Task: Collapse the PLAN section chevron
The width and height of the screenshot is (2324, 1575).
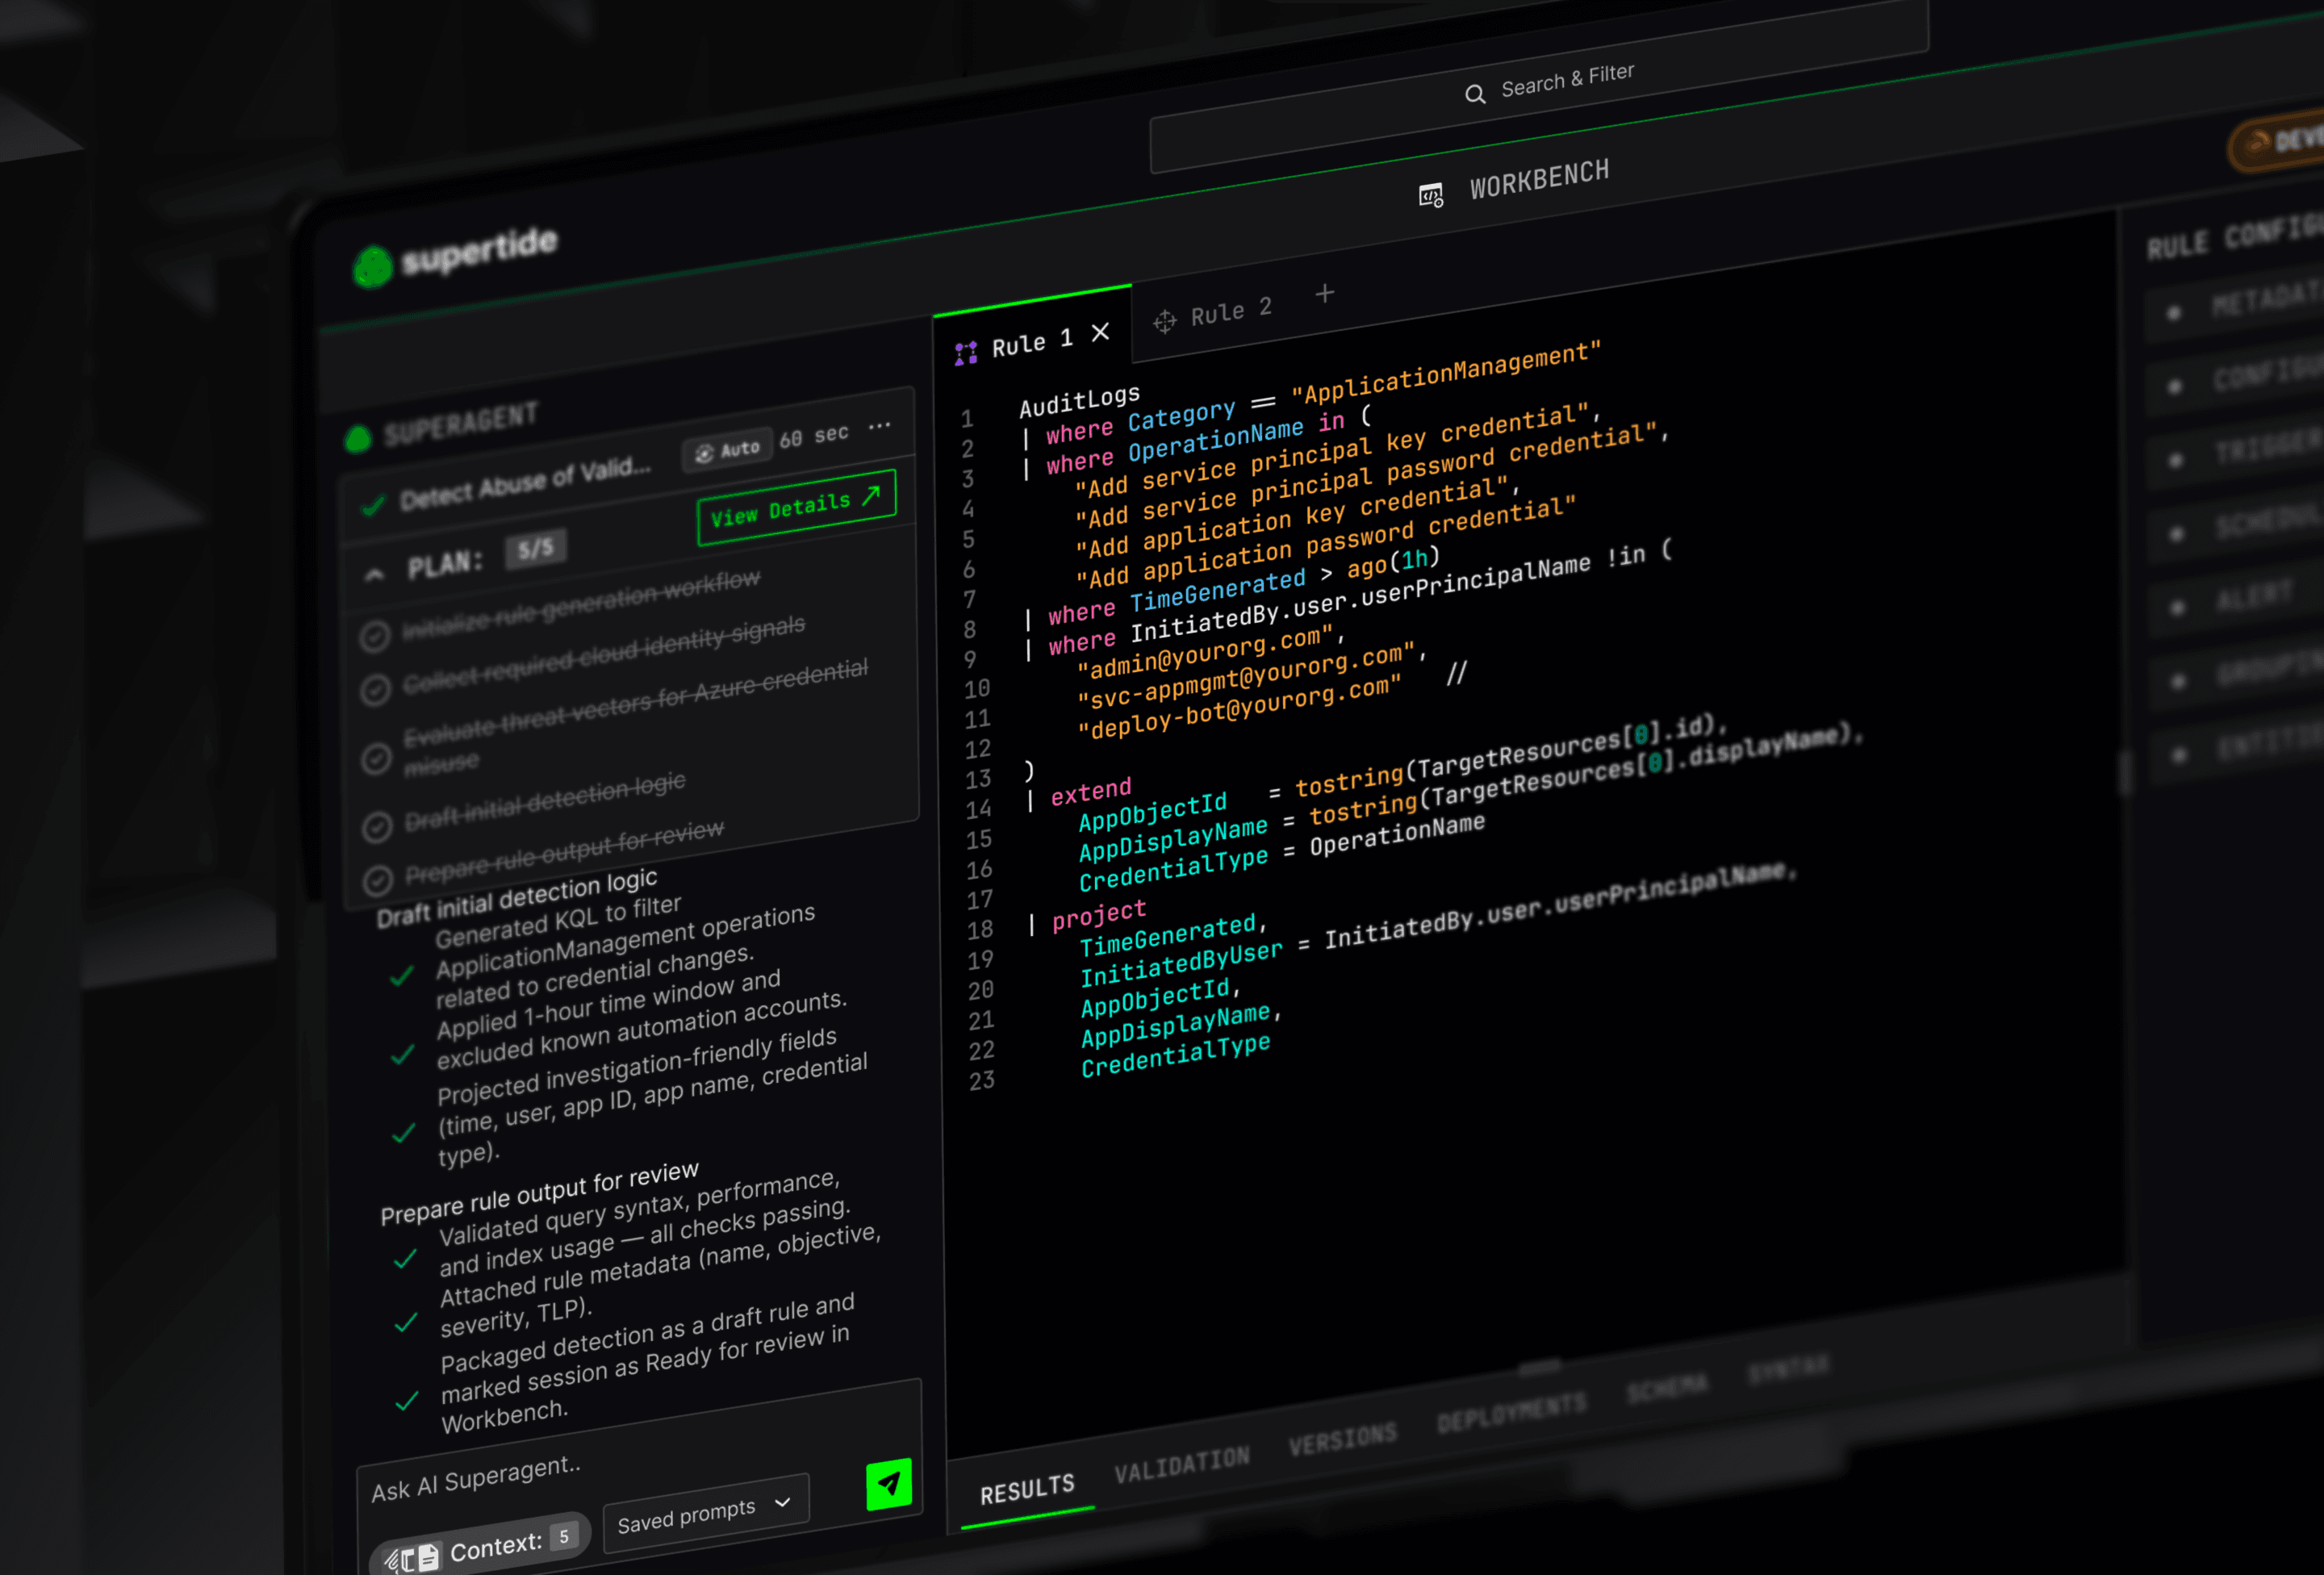Action: coord(374,574)
